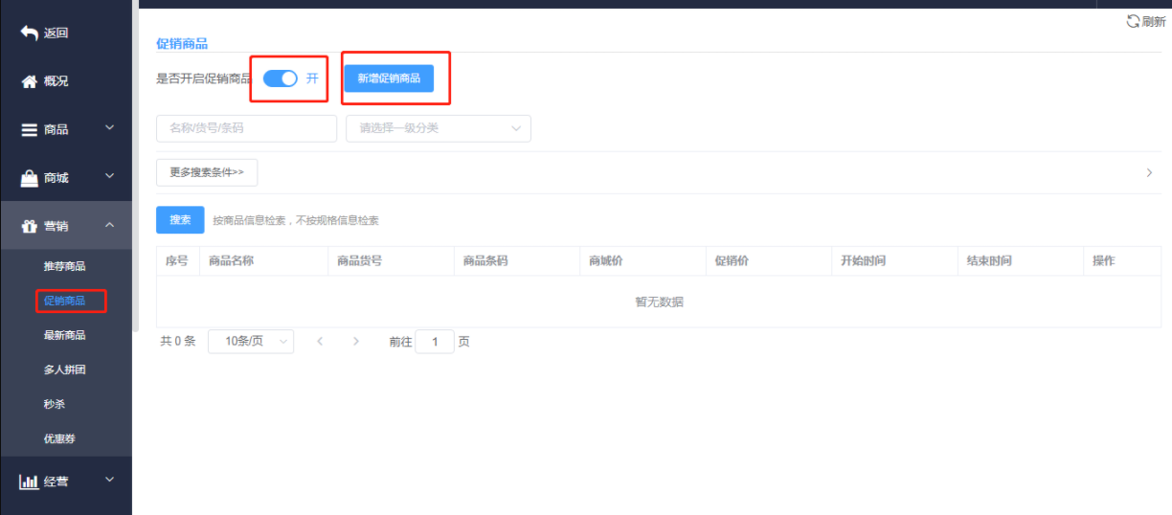Open the 推荐商品 submenu item
The width and height of the screenshot is (1172, 515).
coord(65,266)
